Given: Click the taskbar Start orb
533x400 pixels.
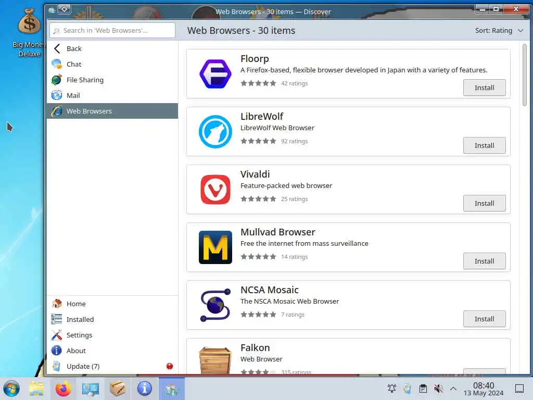Looking at the screenshot, I should (x=11, y=389).
